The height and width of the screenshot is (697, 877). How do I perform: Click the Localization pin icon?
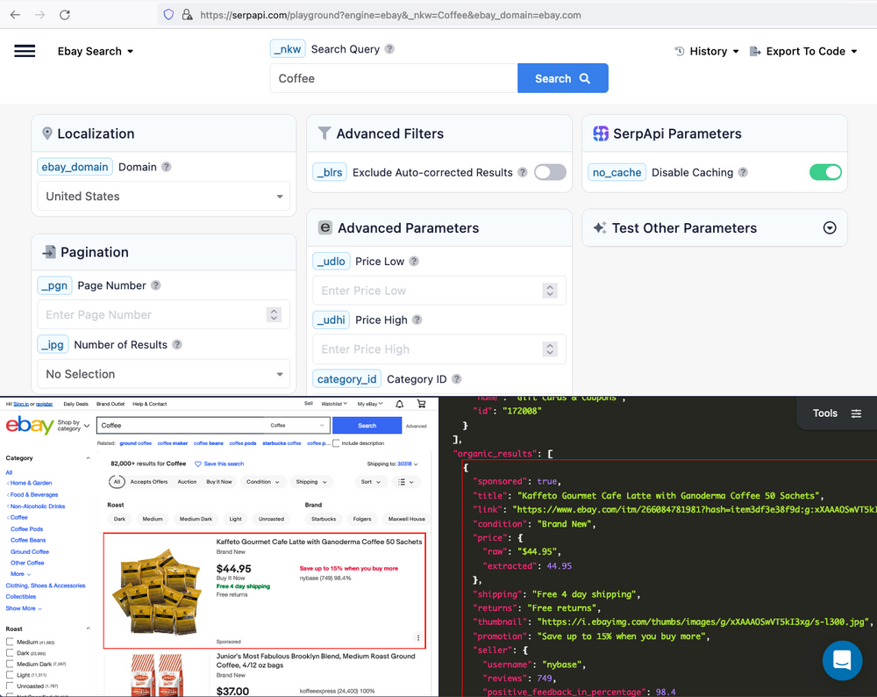tap(48, 133)
